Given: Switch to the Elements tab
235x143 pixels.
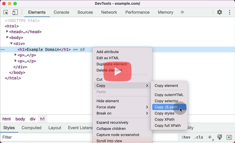Looking at the screenshot, I should [x=37, y=12].
